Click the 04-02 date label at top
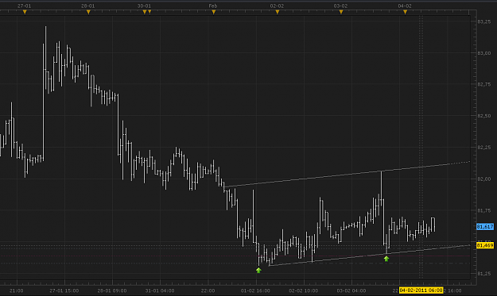This screenshot has width=497, height=296. pyautogui.click(x=405, y=6)
